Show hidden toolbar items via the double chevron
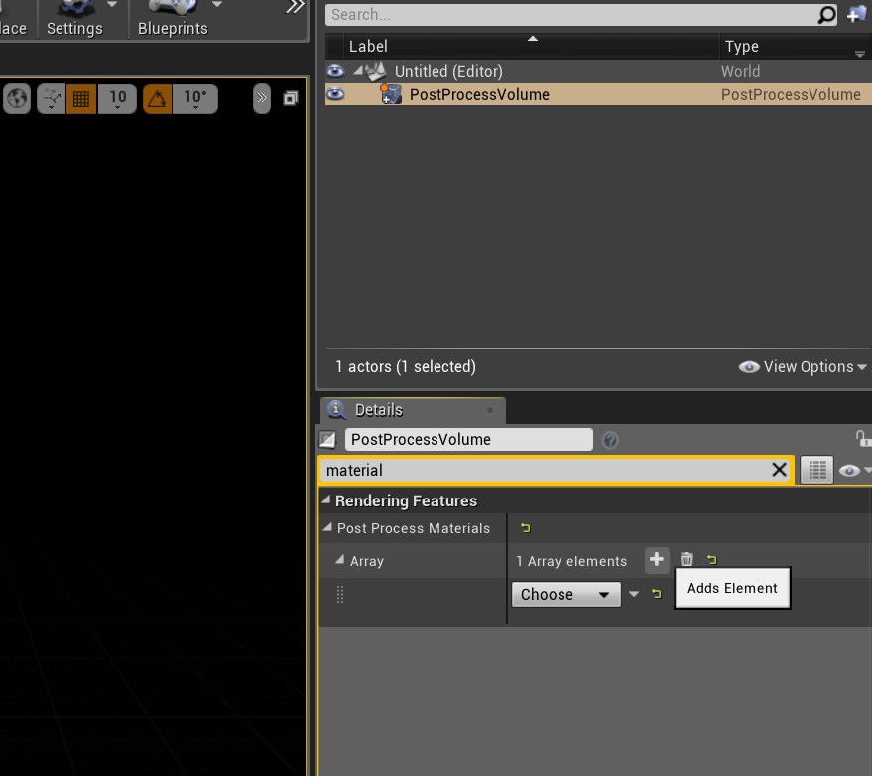 (x=295, y=7)
